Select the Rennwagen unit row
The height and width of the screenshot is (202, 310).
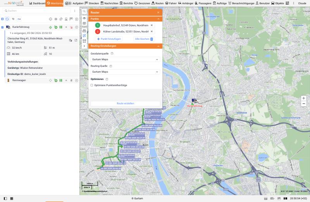[42, 80]
